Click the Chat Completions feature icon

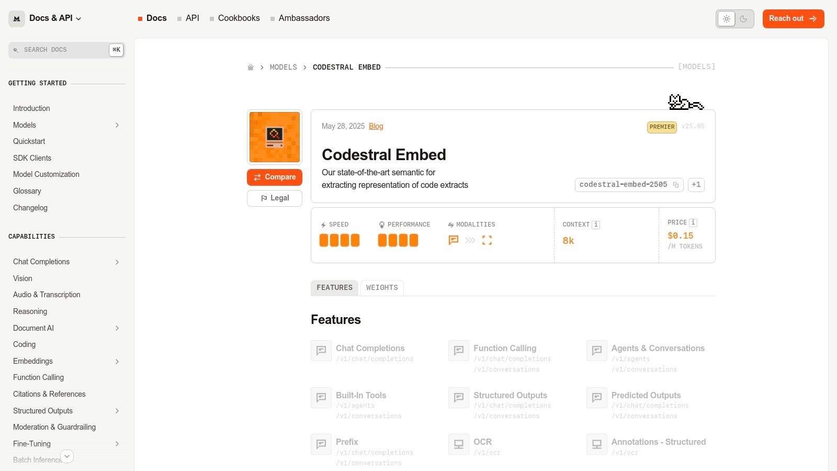tap(321, 351)
